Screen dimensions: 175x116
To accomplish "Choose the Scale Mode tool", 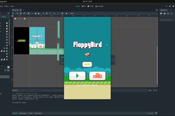I will 24,13.
